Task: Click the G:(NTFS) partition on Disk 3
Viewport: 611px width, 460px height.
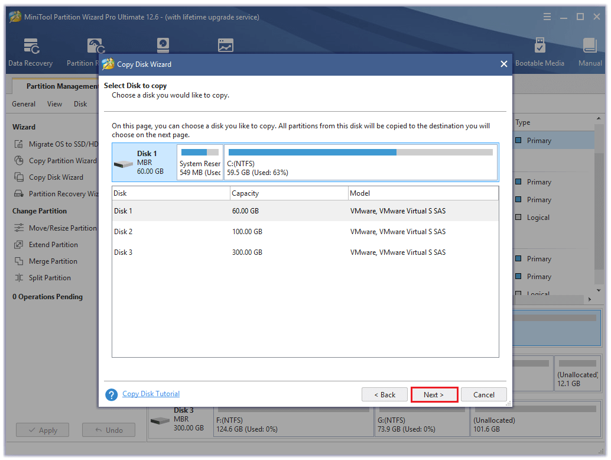Action: coord(422,423)
